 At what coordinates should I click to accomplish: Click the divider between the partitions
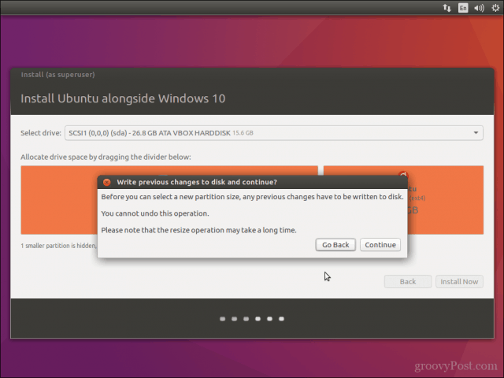point(321,171)
